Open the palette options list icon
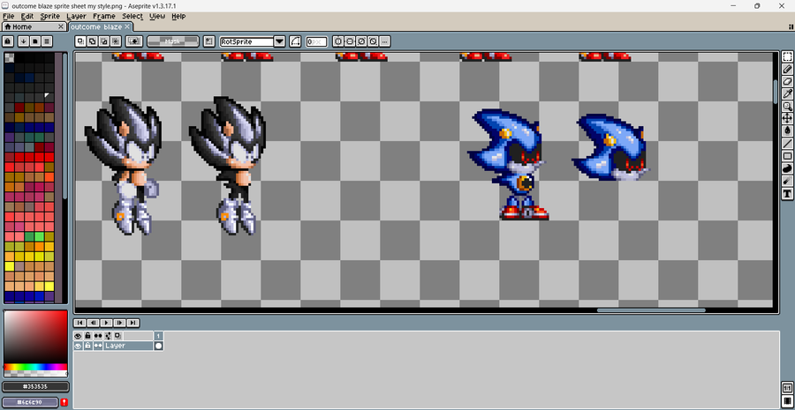The image size is (795, 410). click(x=47, y=41)
